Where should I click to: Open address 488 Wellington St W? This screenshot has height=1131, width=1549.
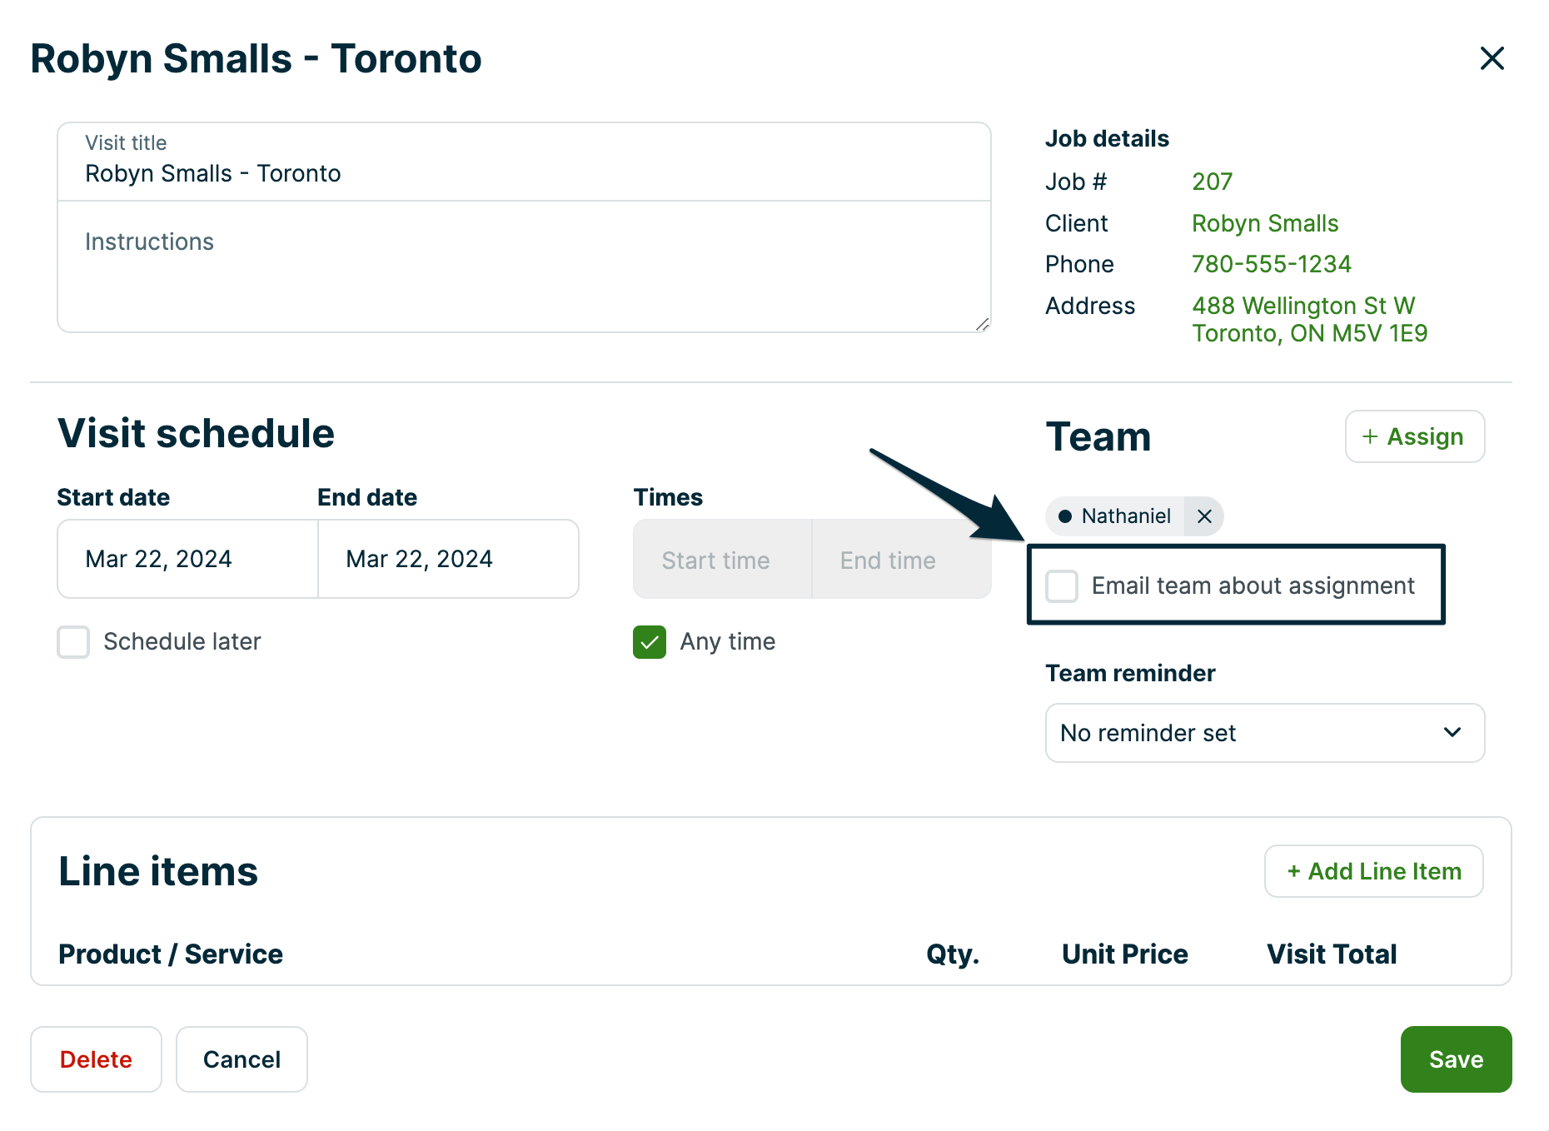point(1303,306)
